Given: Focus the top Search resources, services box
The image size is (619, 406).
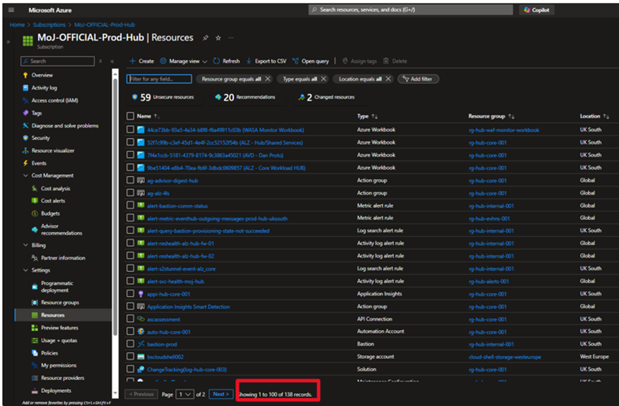Looking at the screenshot, I should click(411, 10).
